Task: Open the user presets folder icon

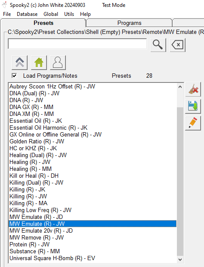Action: (58, 63)
